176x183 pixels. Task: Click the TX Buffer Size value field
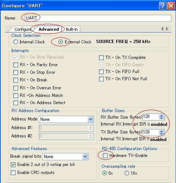click(151, 132)
